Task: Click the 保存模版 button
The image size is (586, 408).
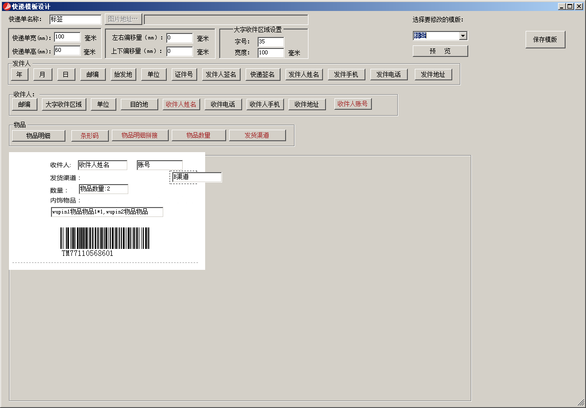Action: point(545,39)
